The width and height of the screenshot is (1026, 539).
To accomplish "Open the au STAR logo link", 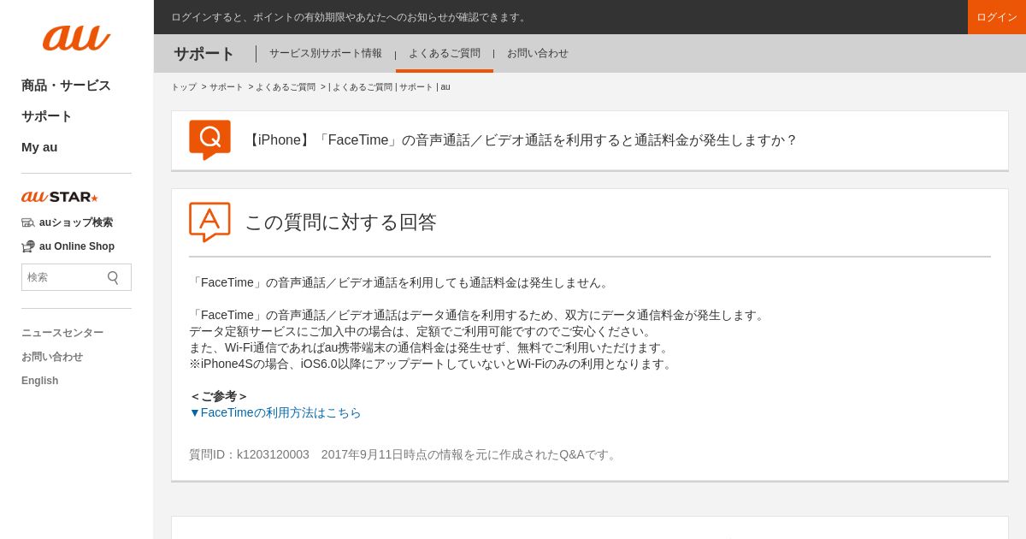I will point(60,197).
